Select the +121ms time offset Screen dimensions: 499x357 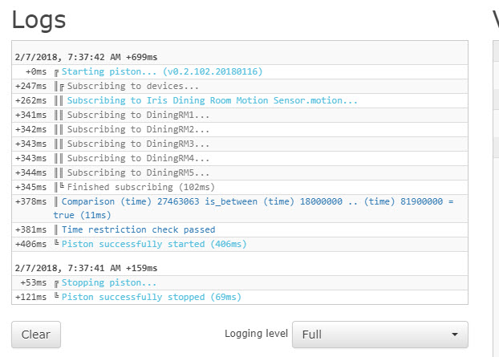point(30,297)
